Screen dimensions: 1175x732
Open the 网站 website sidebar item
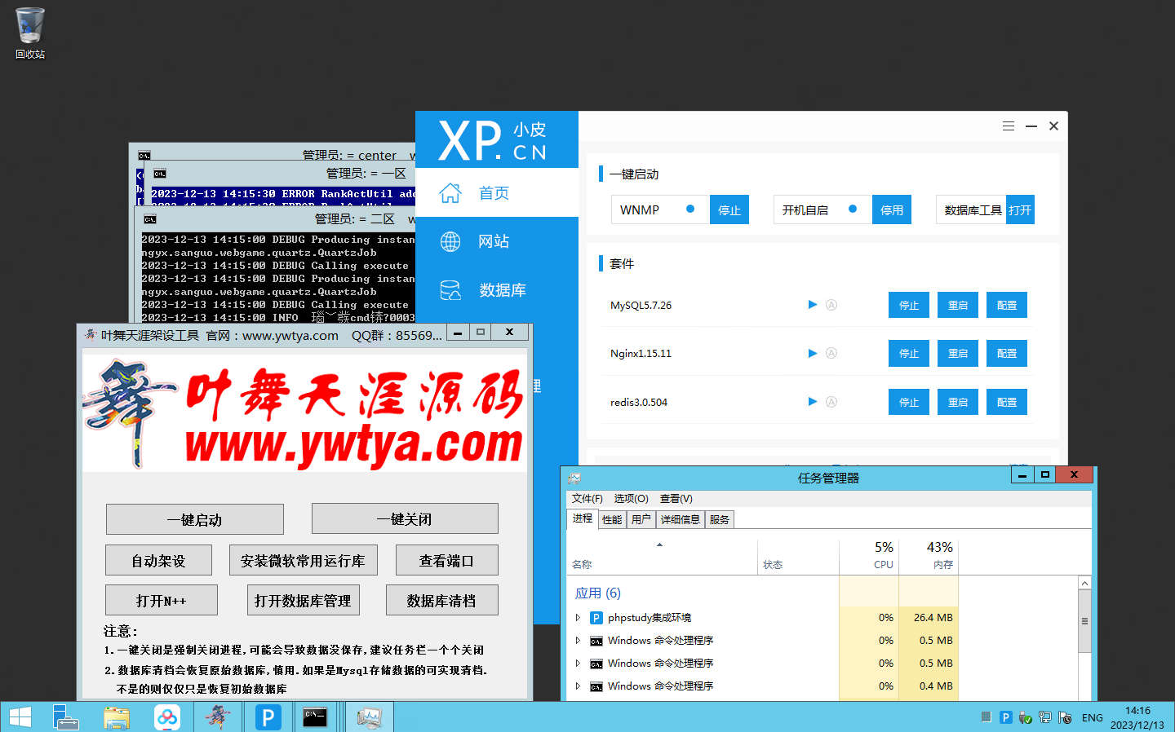[x=496, y=241]
